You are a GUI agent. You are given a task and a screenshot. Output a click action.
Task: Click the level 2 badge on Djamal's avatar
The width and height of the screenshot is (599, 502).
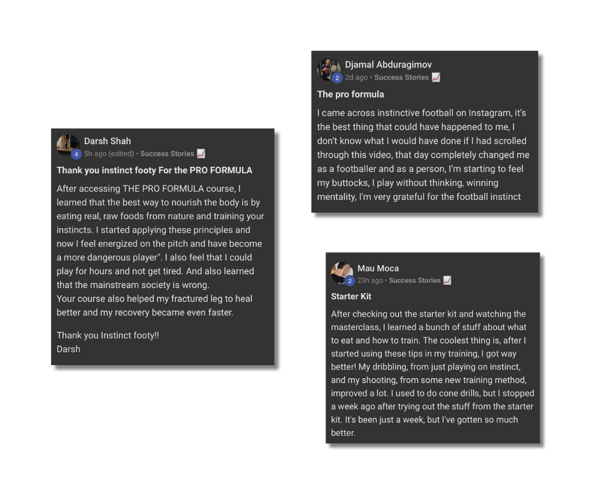[337, 78]
